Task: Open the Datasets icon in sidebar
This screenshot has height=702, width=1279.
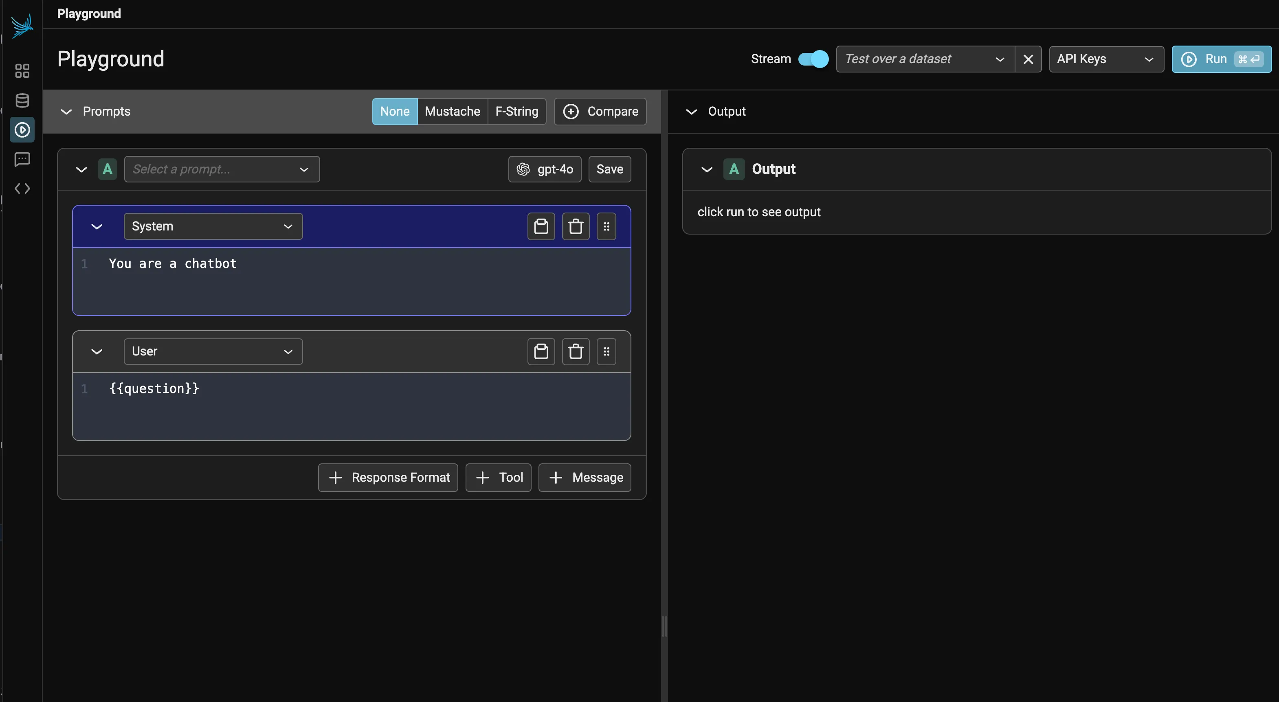Action: click(22, 100)
